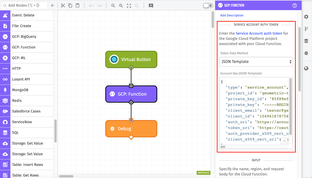Select the Debug node on canvas
This screenshot has width=312, height=178.
131,129
